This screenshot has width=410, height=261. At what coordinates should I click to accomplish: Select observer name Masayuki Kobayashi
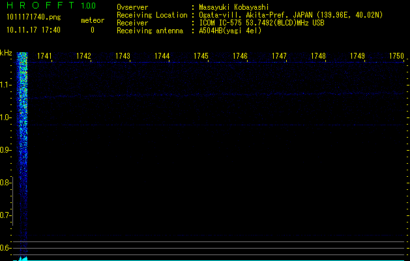(x=234, y=7)
